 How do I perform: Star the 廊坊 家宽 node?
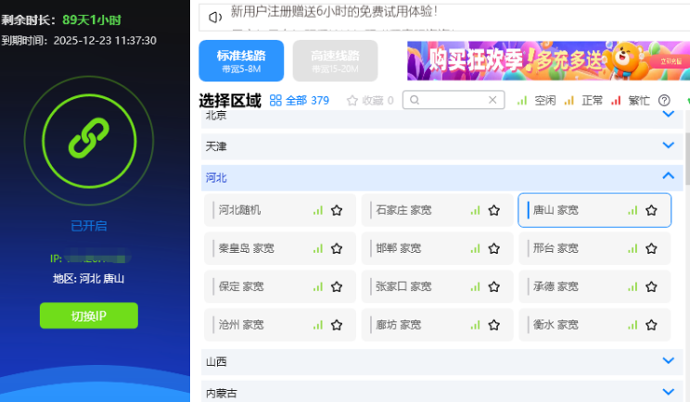click(x=493, y=325)
